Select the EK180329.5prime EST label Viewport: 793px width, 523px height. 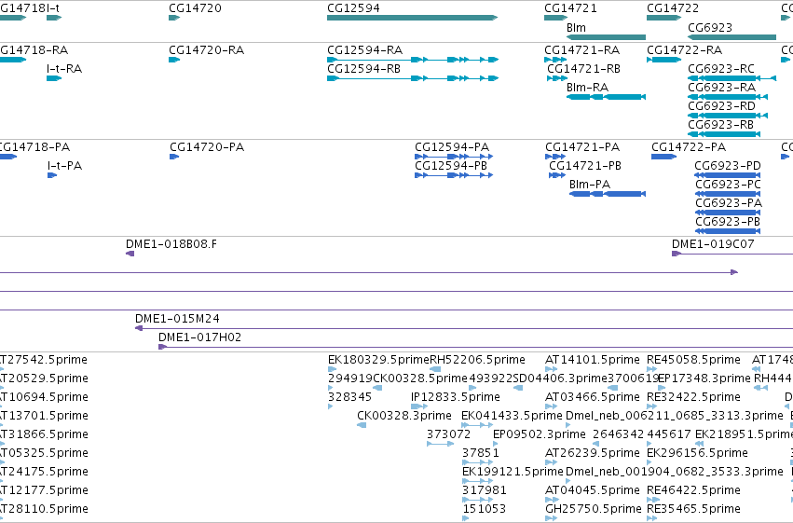click(x=378, y=360)
